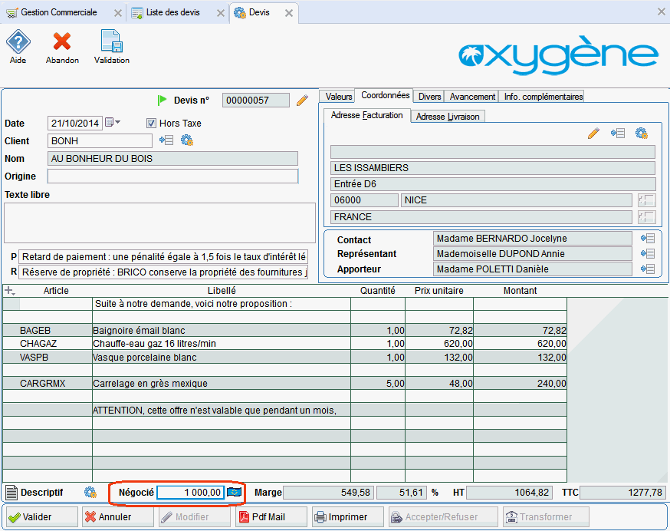
Task: Click the currency flag icon beside Négocié
Action: click(235, 492)
